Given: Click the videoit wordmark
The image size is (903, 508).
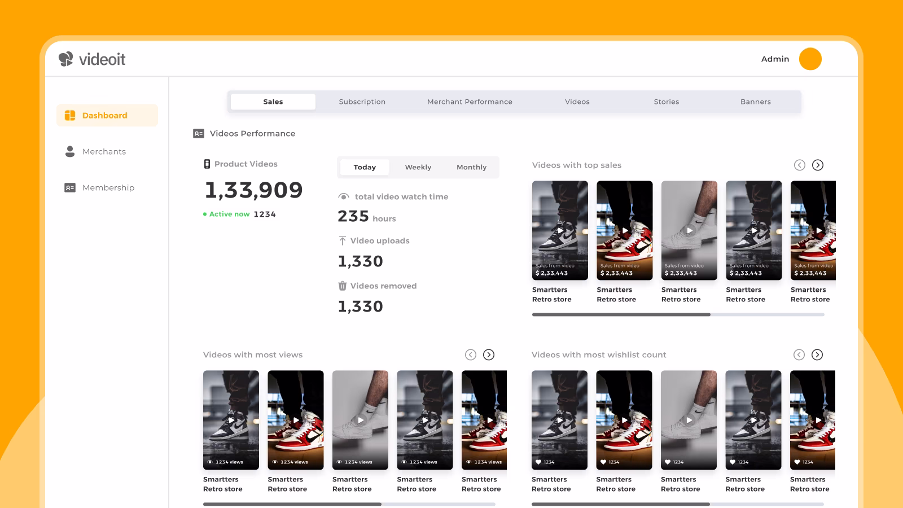Looking at the screenshot, I should coord(102,59).
